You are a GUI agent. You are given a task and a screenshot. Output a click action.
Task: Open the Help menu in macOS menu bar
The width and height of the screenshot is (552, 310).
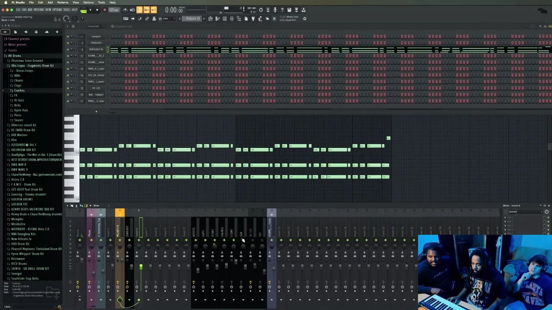point(113,2)
